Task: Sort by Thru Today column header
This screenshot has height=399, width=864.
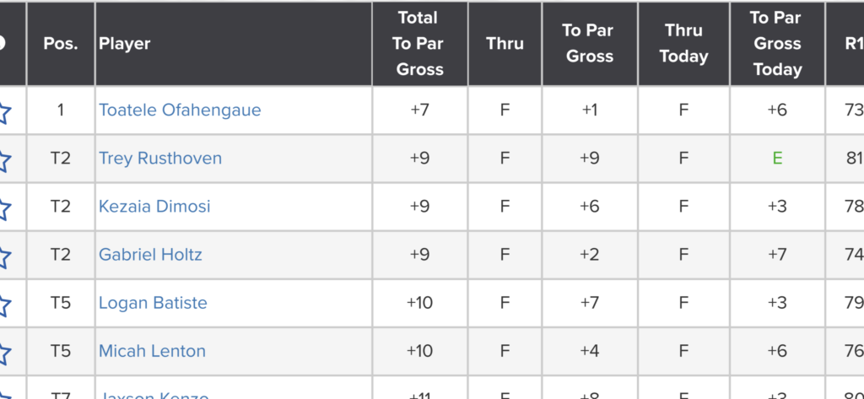Action: pyautogui.click(x=683, y=44)
